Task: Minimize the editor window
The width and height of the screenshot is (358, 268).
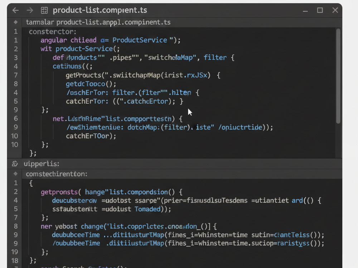Action: tap(305, 11)
